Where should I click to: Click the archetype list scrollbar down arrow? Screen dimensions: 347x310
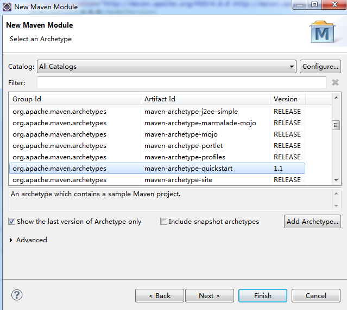coord(336,180)
